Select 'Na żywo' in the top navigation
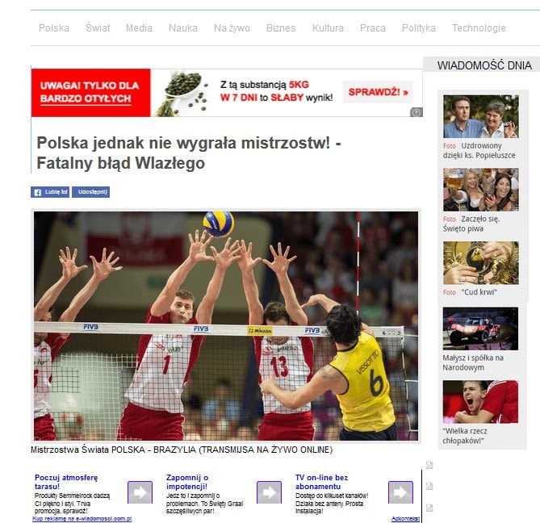The image size is (540, 523). click(232, 28)
